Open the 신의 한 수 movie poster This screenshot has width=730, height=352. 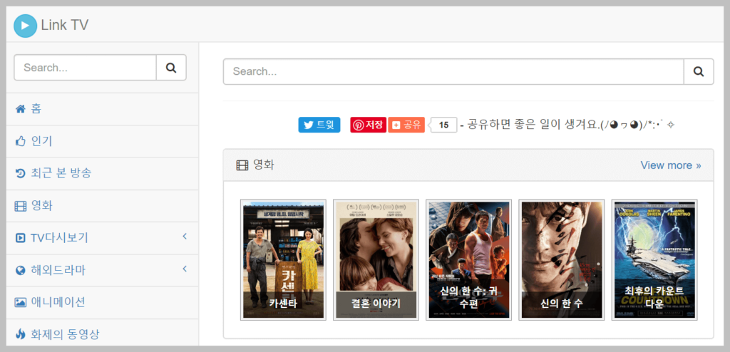(562, 260)
